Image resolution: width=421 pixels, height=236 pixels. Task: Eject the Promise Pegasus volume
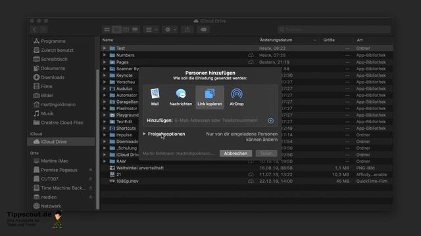(91, 170)
